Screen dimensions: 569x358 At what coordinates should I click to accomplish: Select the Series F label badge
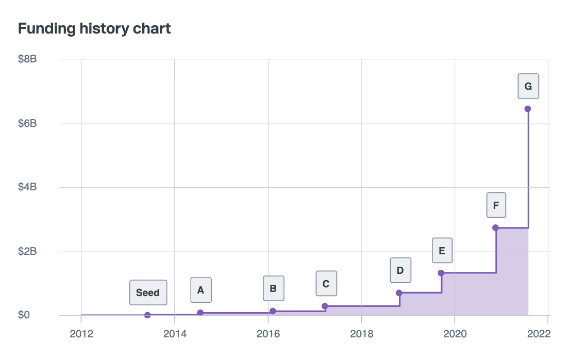pos(496,205)
